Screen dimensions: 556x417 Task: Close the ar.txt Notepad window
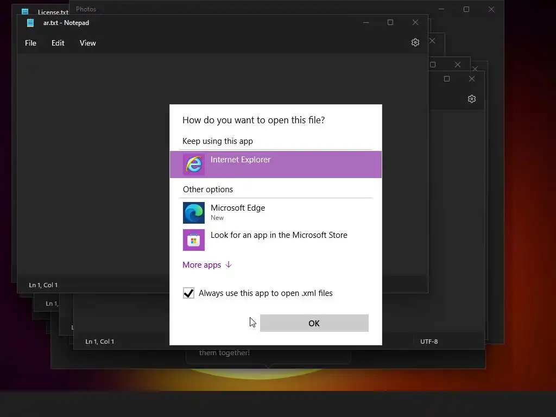coord(415,22)
